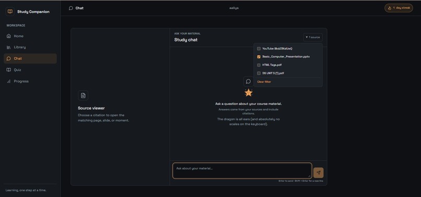This screenshot has width=421, height=197.
Task: Click the Study Companion title text
Action: pyautogui.click(x=33, y=12)
